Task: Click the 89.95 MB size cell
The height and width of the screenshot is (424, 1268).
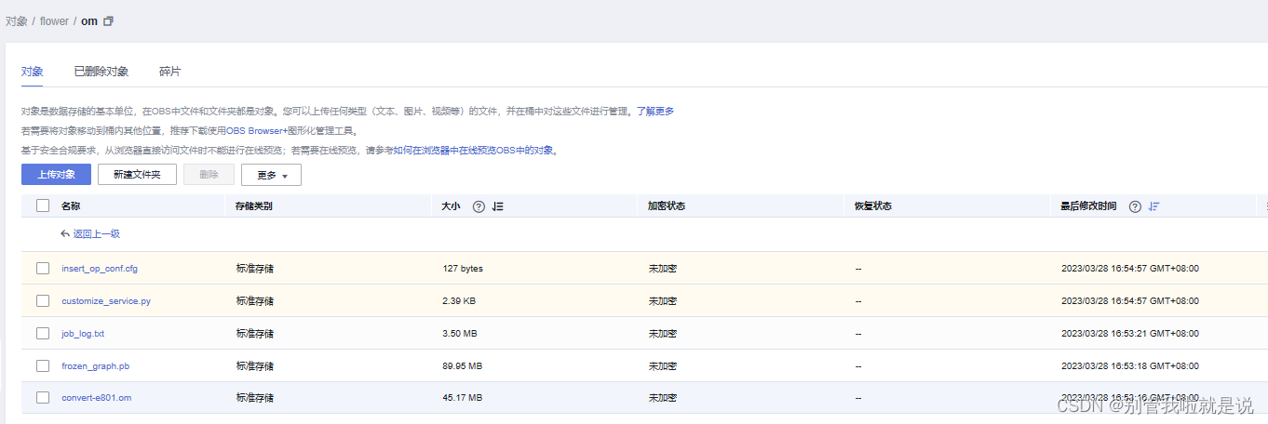Action: [463, 365]
